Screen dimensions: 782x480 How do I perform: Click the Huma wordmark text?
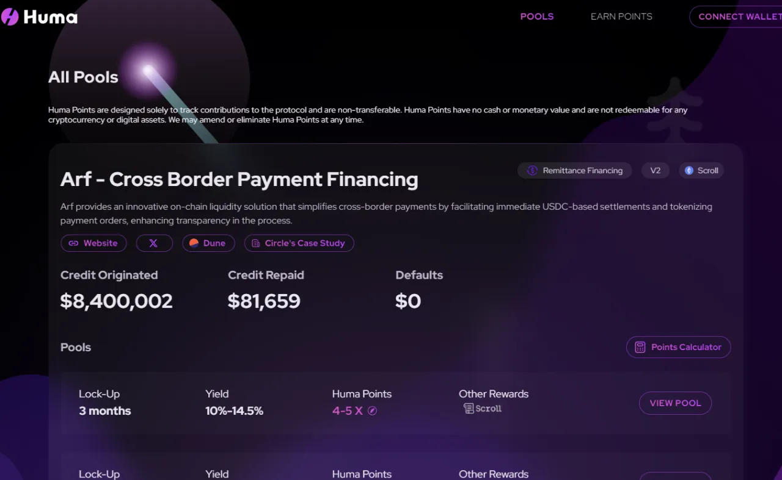(50, 17)
